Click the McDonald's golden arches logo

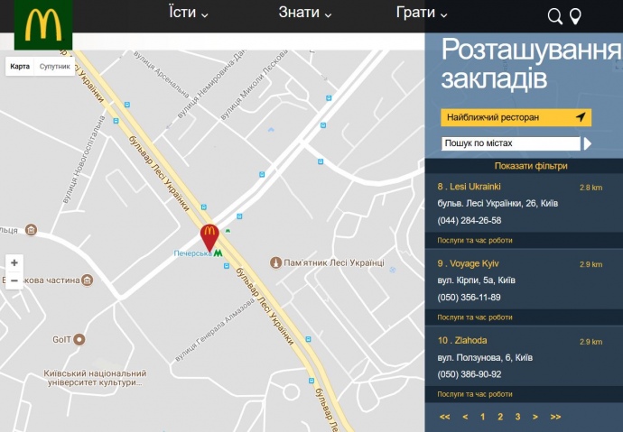43,24
